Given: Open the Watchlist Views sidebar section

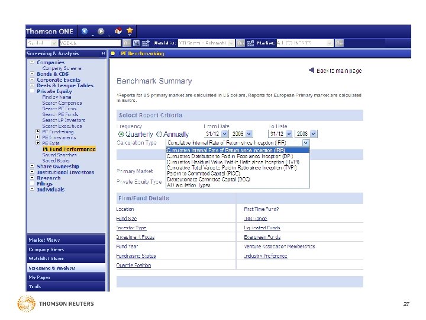Looking at the screenshot, I should click(x=66, y=258).
